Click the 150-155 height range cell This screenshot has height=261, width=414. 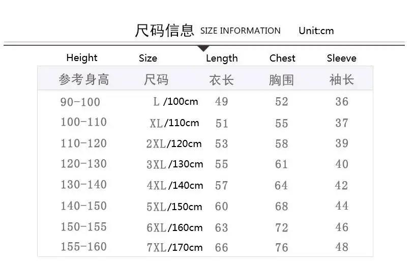pos(84,227)
